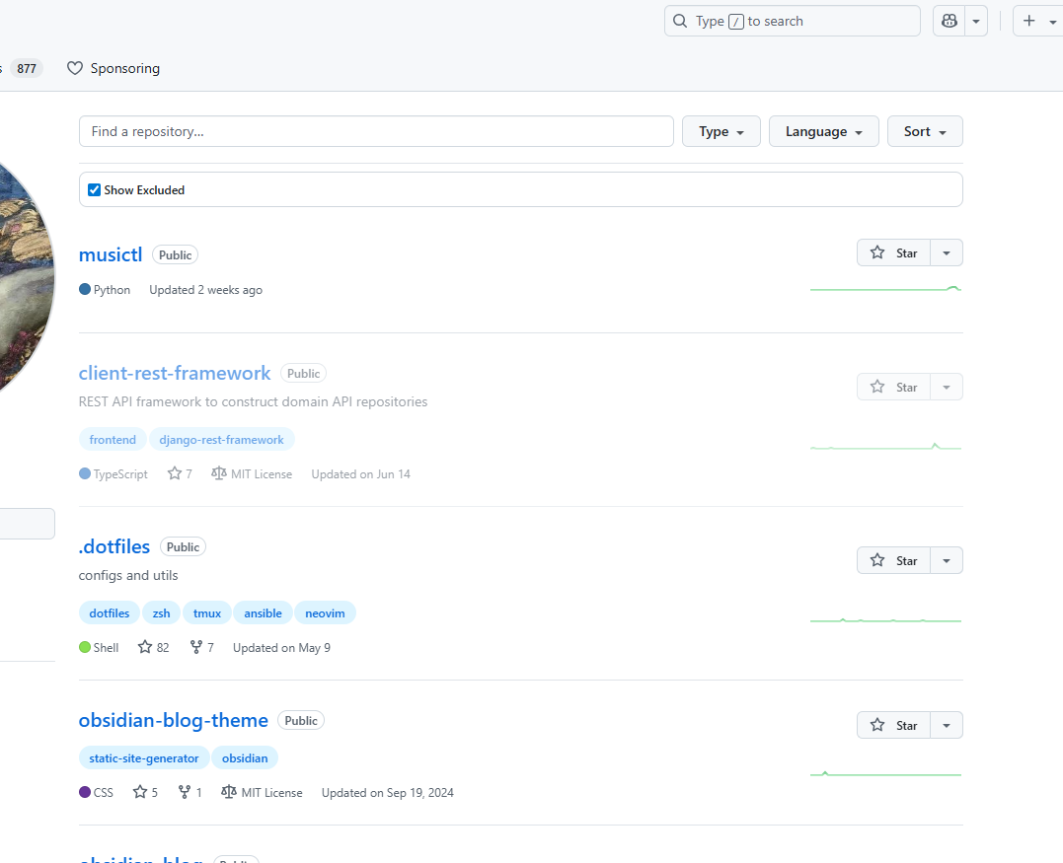This screenshot has height=863, width=1063.
Task: Click the Public badge beside .dotfiles
Action: [183, 546]
